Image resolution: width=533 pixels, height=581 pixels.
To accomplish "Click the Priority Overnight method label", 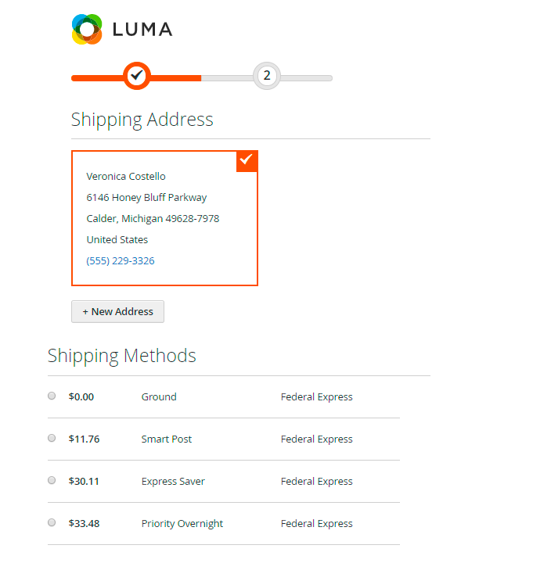I will [182, 524].
